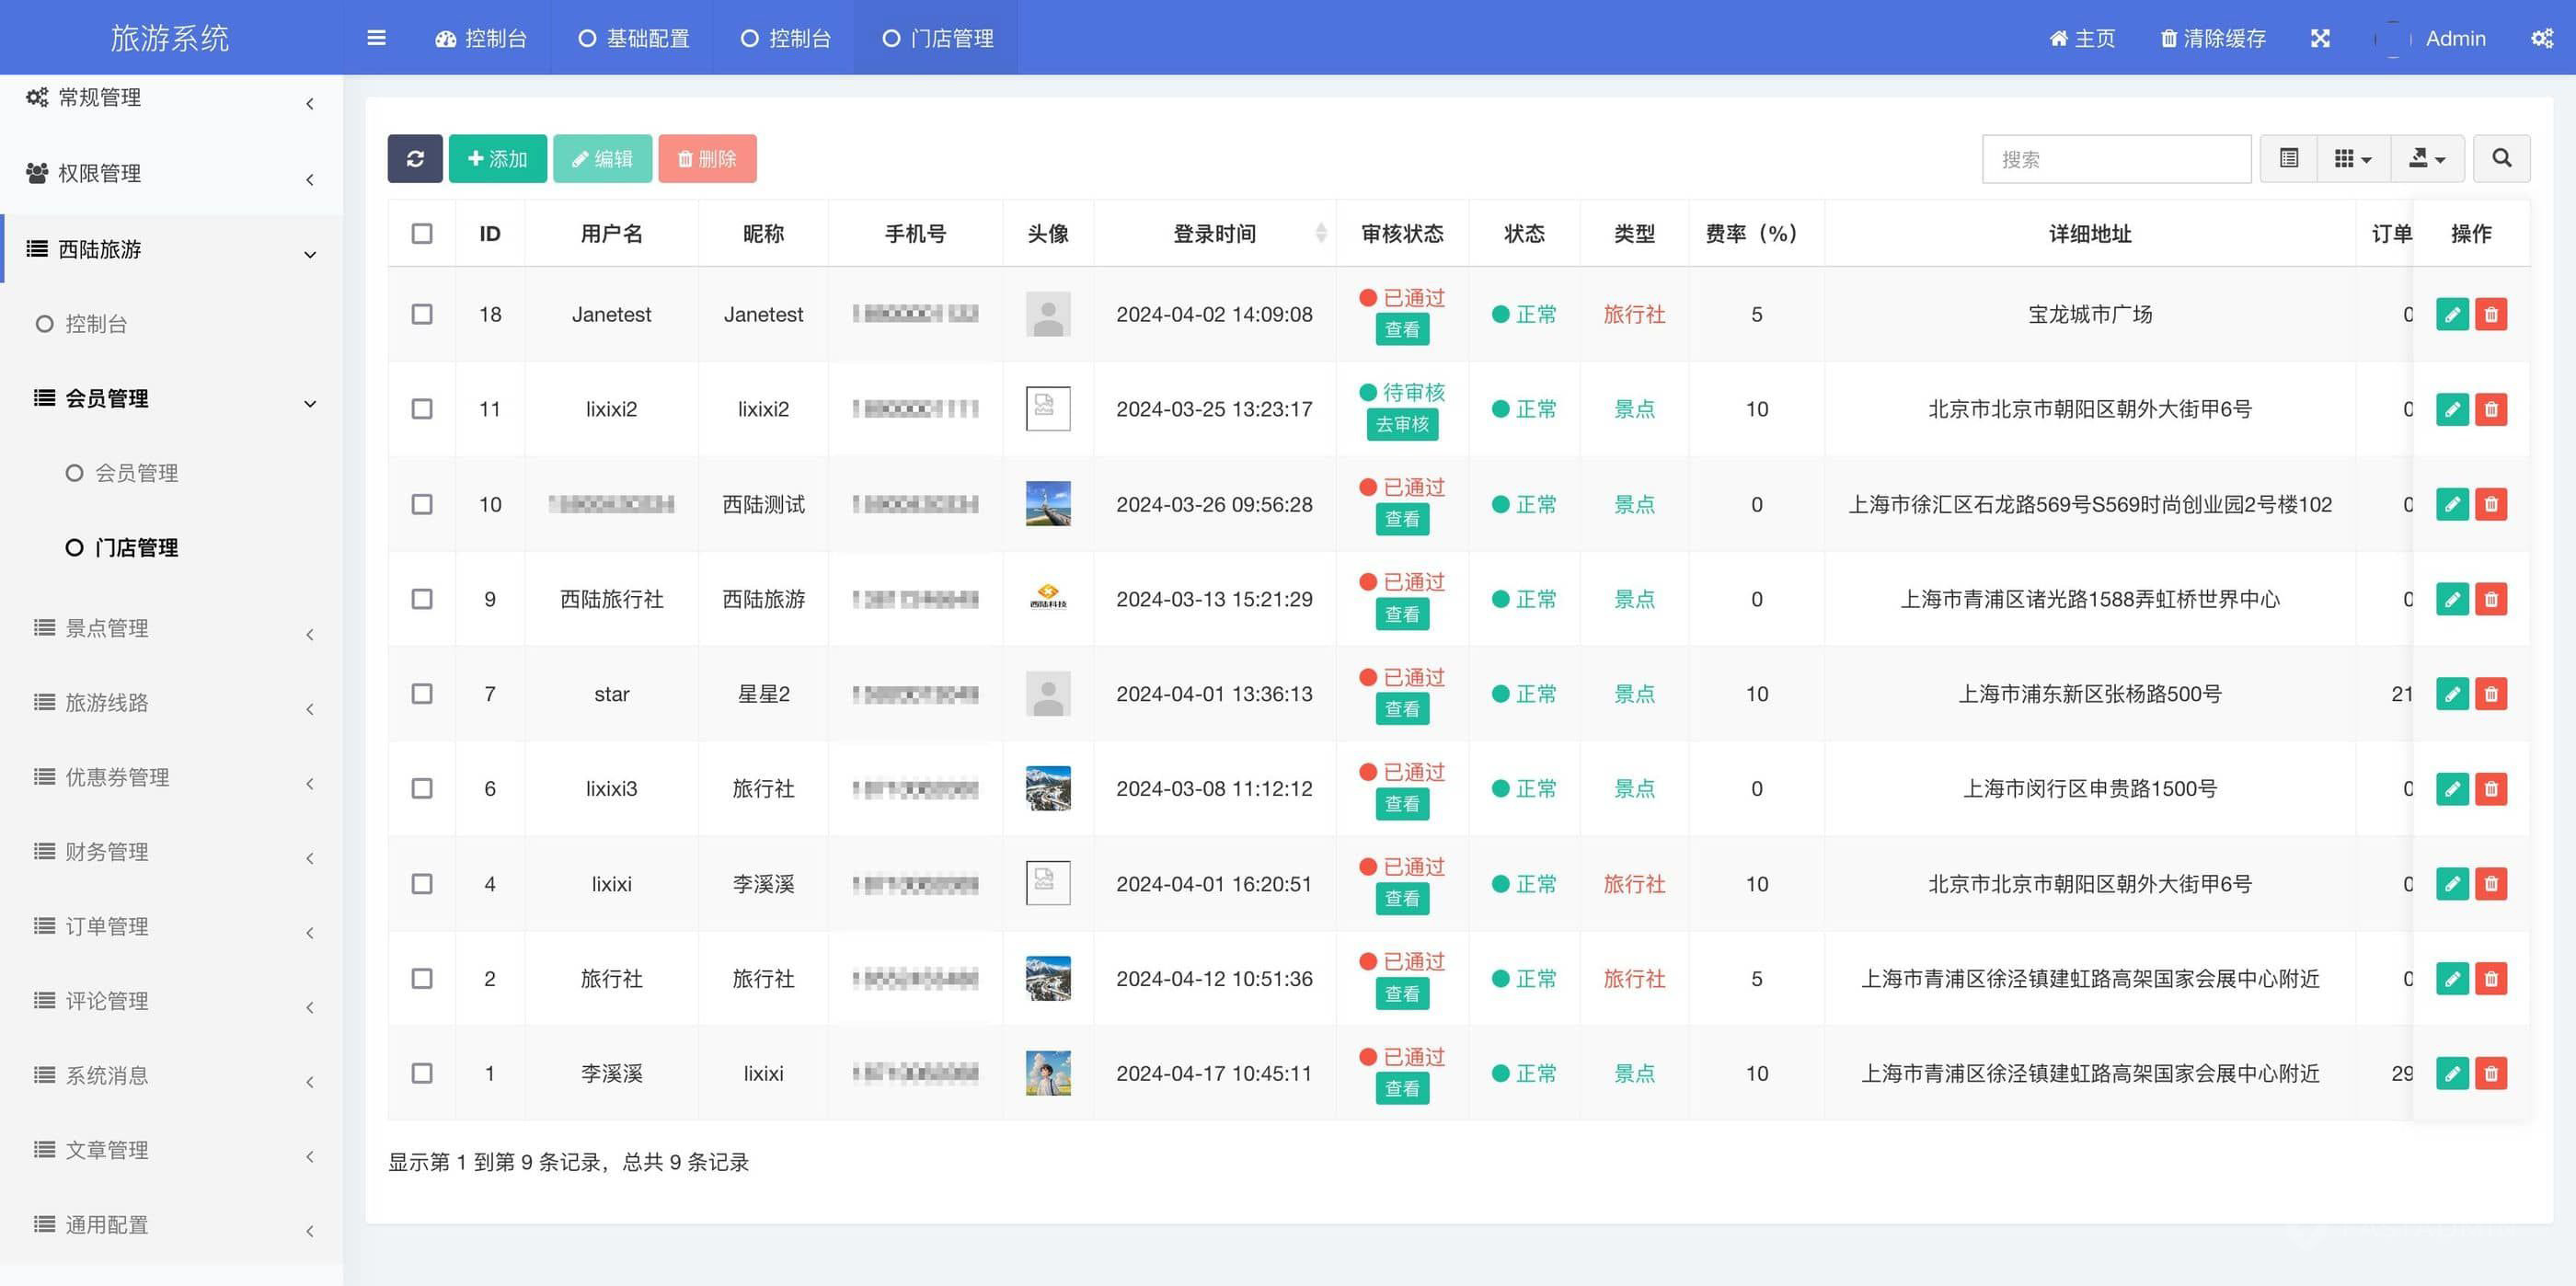This screenshot has height=1286, width=2576.
Task: Click the 搜索 input field
Action: tap(2115, 158)
